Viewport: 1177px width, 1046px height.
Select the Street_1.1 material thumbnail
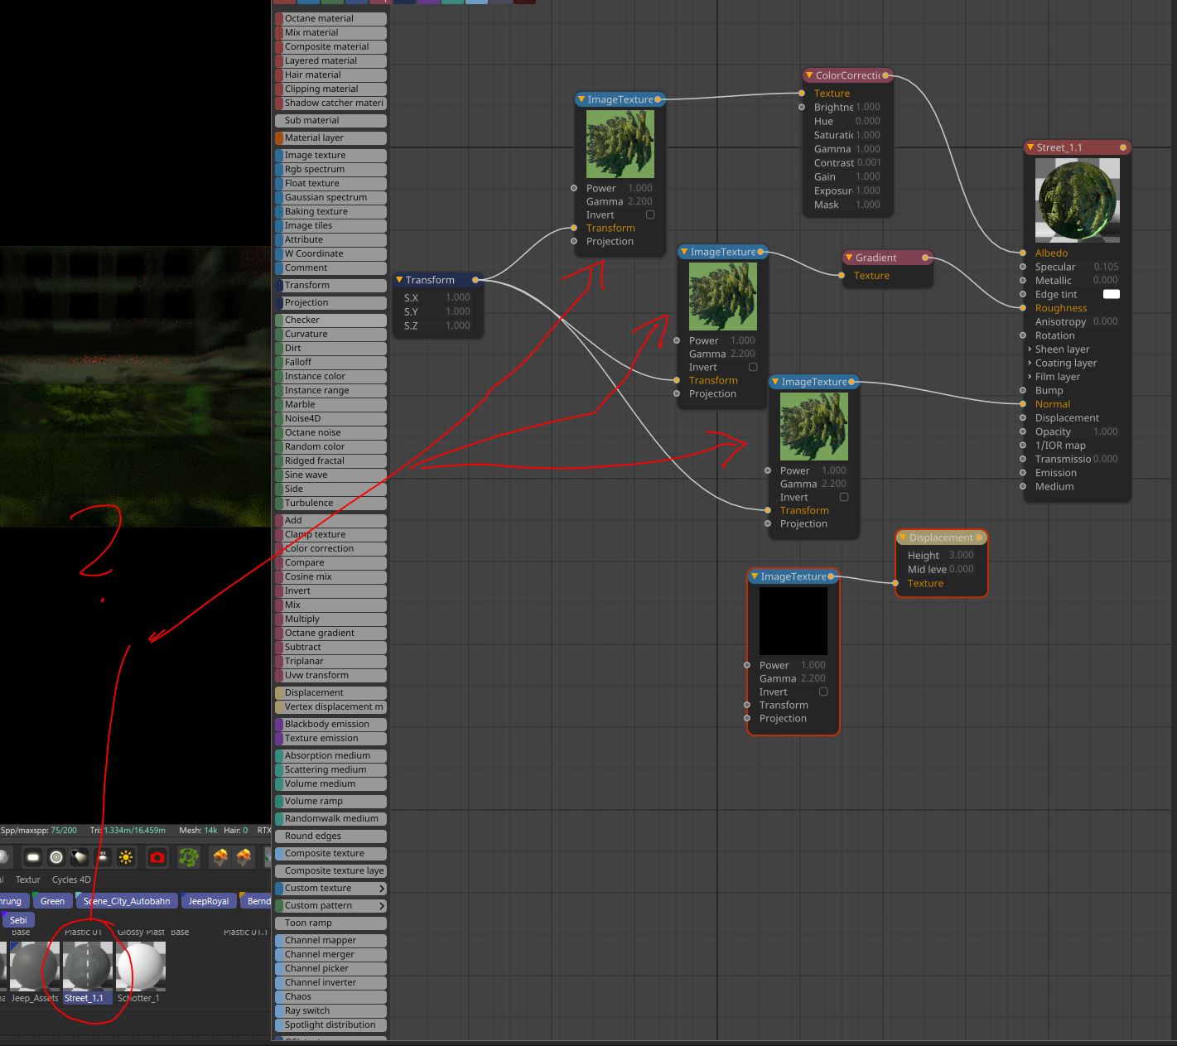click(87, 966)
